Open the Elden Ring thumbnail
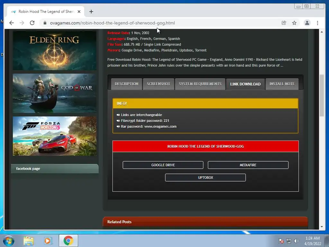 tap(55, 50)
